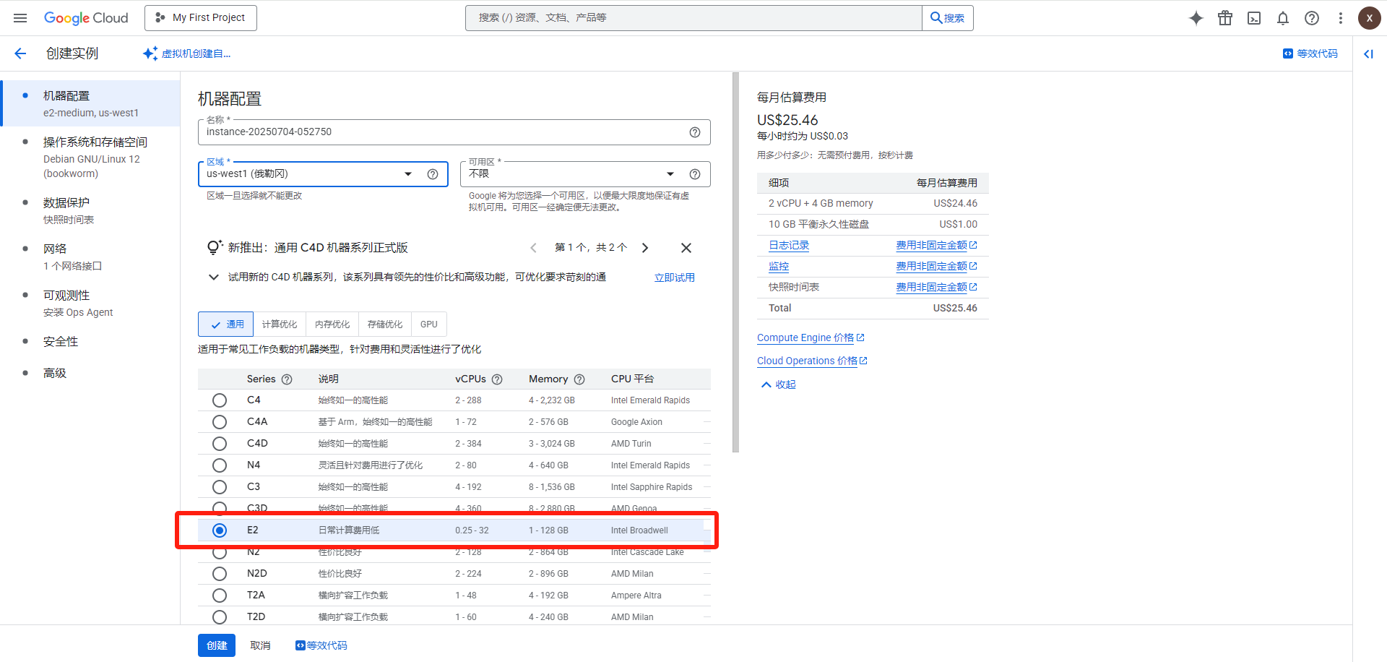
Task: Select the 通用 general-purpose tab
Action: (x=226, y=324)
